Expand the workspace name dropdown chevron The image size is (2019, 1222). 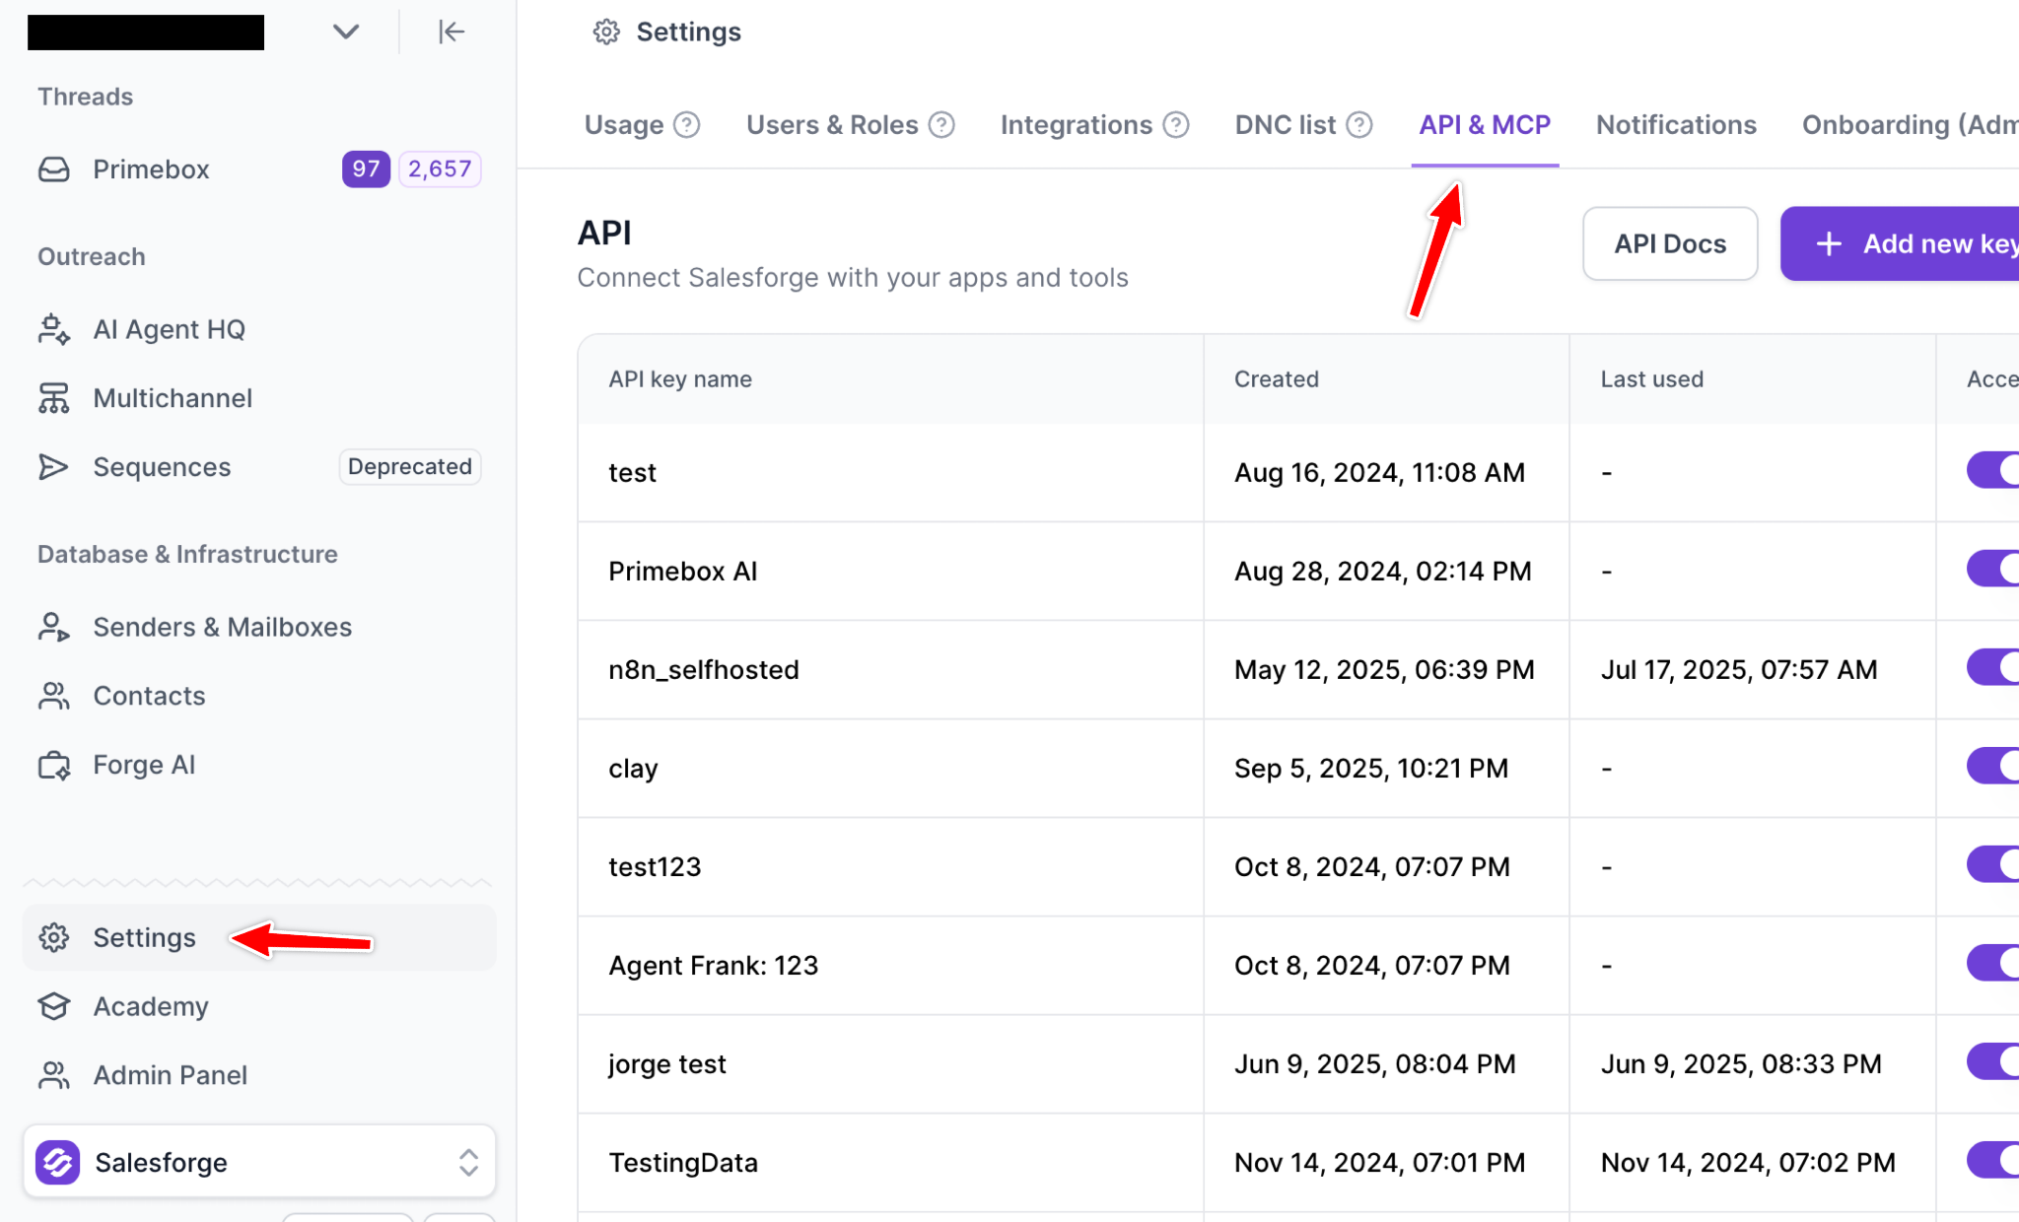pyautogui.click(x=345, y=32)
